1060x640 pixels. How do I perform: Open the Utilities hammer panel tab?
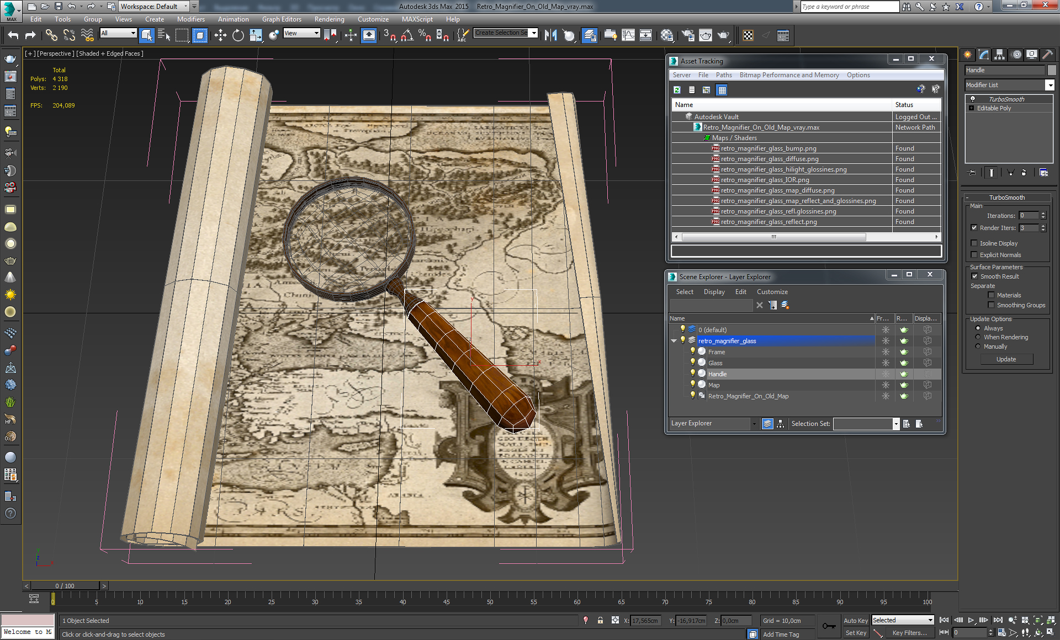point(1047,55)
